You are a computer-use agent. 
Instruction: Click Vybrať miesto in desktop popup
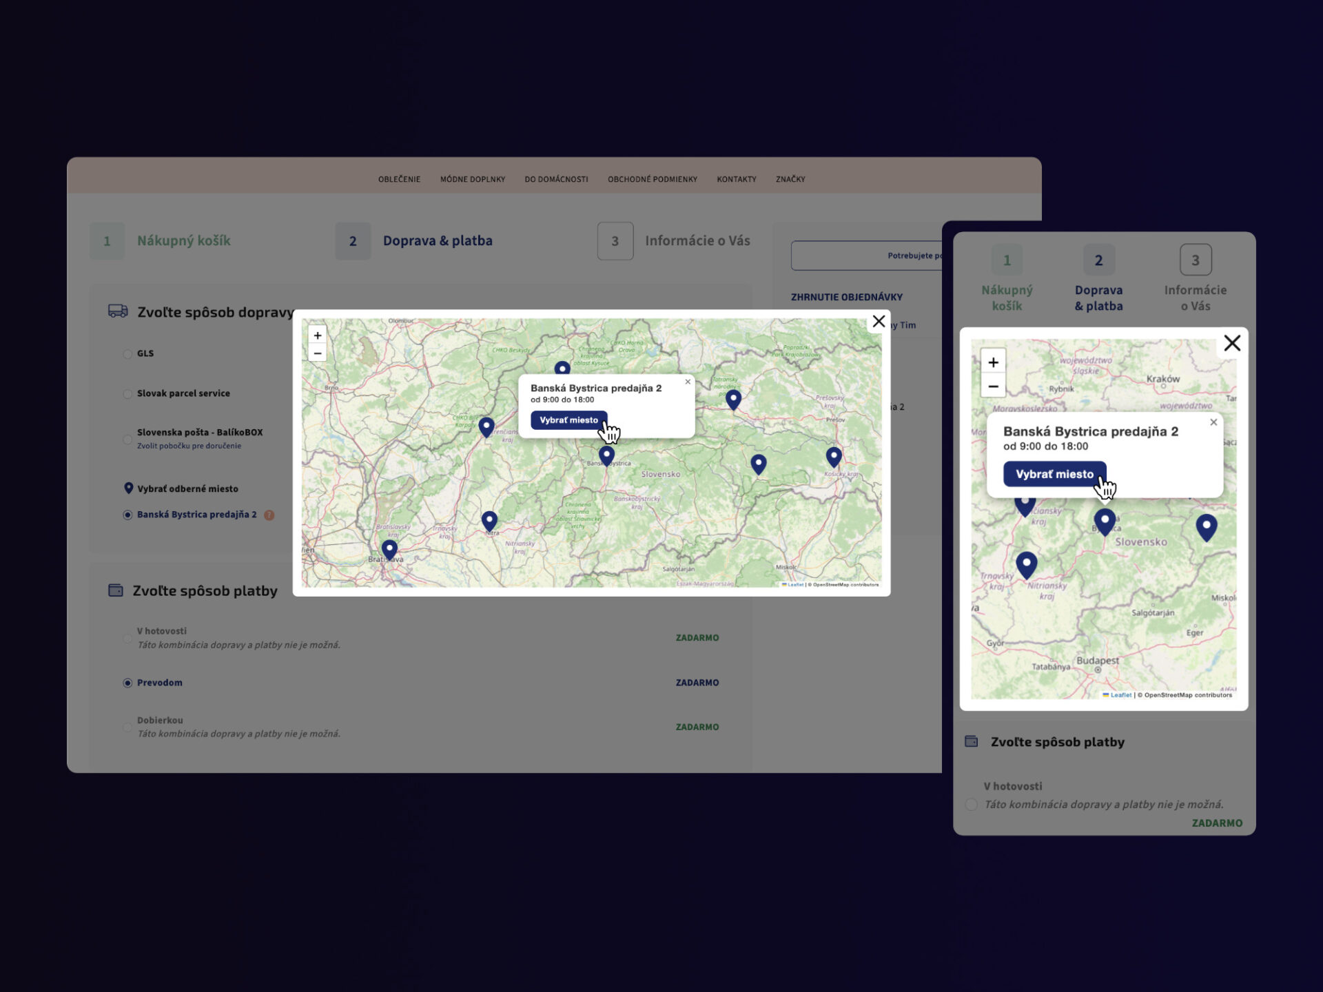(x=568, y=420)
